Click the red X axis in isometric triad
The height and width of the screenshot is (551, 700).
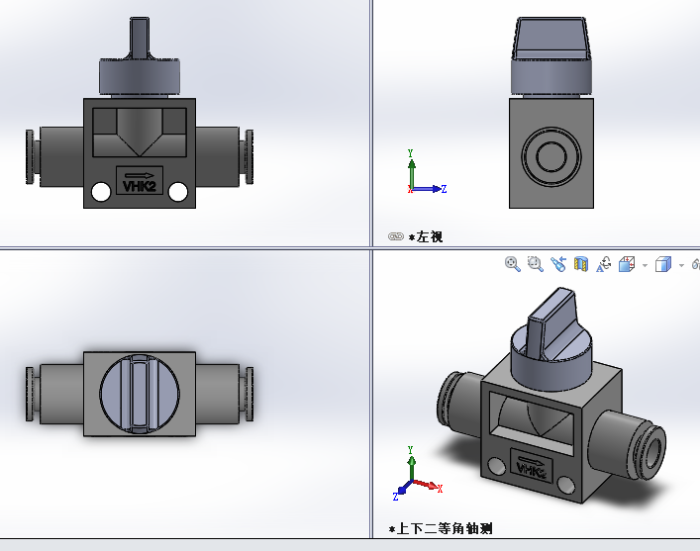(428, 486)
